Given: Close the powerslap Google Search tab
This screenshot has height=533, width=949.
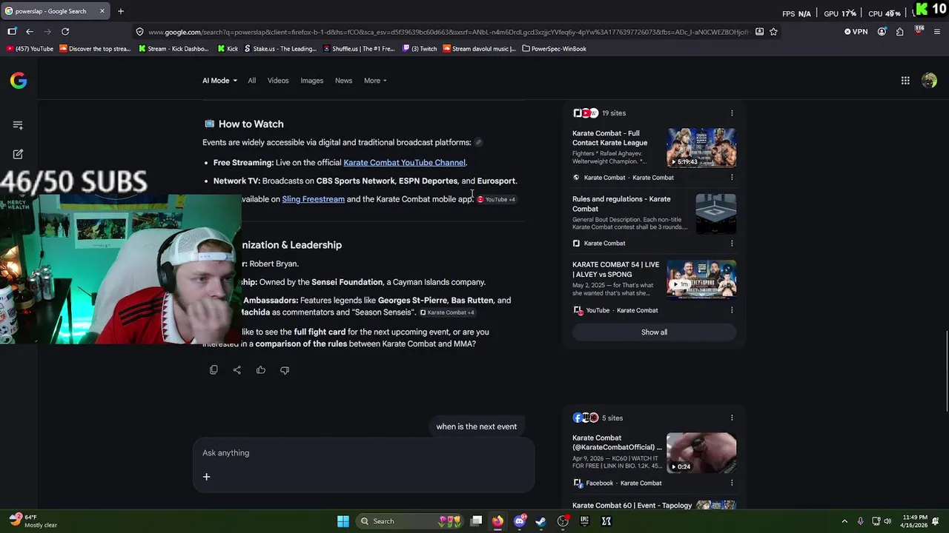Looking at the screenshot, I should (102, 11).
